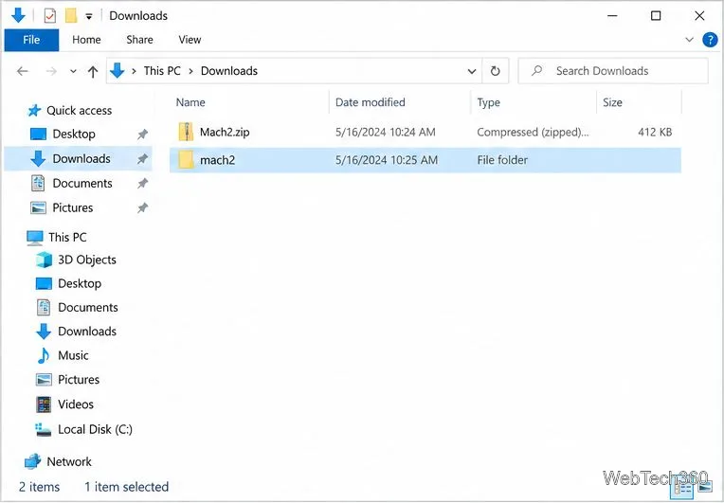Viewport: 724px width, 503px height.
Task: Click Downloads in the address breadcrumb
Action: click(229, 71)
